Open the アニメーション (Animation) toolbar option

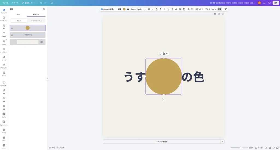tap(211, 9)
